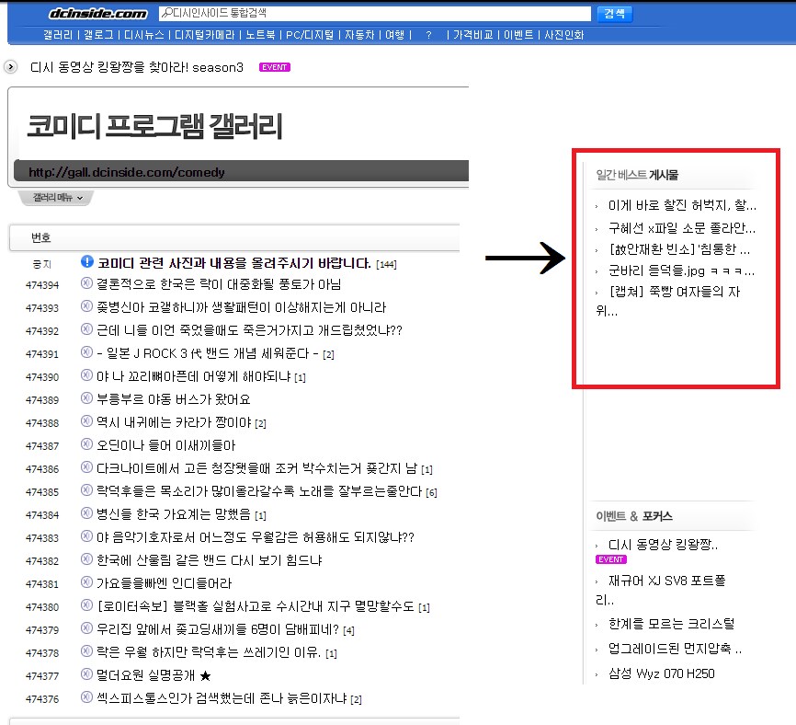
Task: Click the blue exclamation notice icon
Action: (x=87, y=263)
